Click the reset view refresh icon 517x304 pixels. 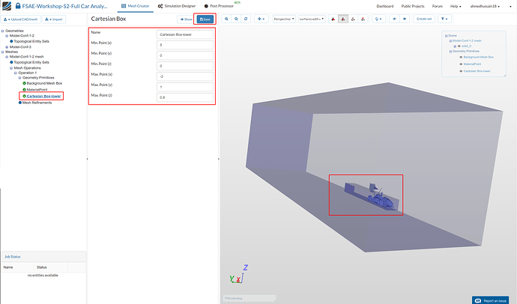coord(247,19)
